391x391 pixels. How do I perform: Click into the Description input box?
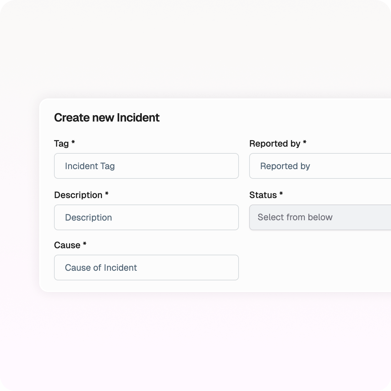pos(146,217)
